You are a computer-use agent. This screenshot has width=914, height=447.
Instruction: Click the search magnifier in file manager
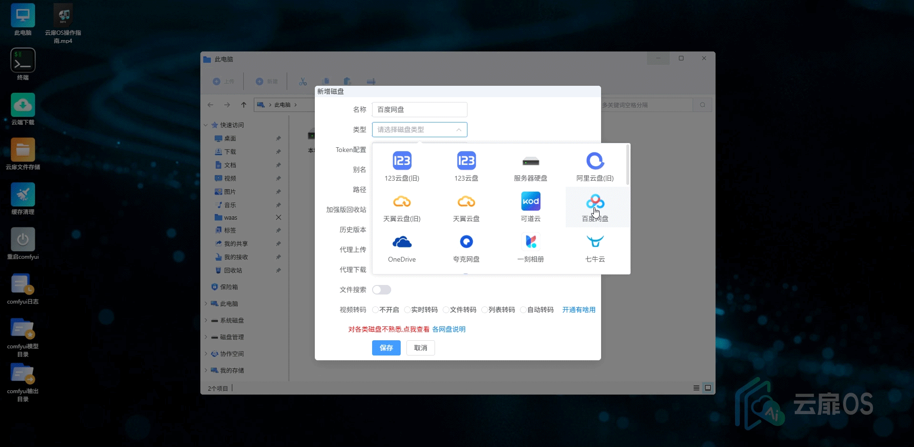pyautogui.click(x=703, y=105)
